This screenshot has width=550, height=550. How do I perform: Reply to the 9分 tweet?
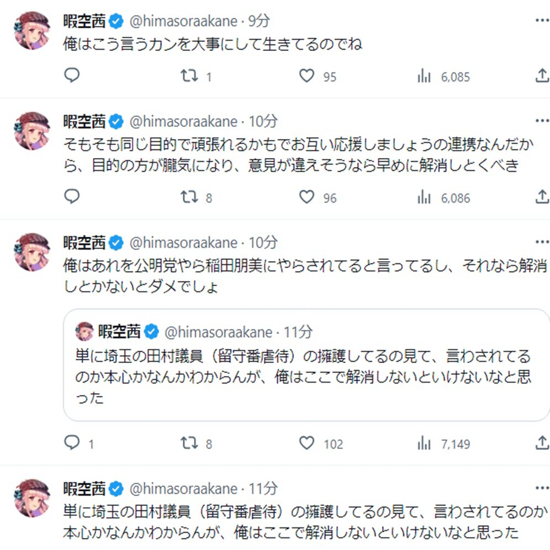click(x=72, y=76)
